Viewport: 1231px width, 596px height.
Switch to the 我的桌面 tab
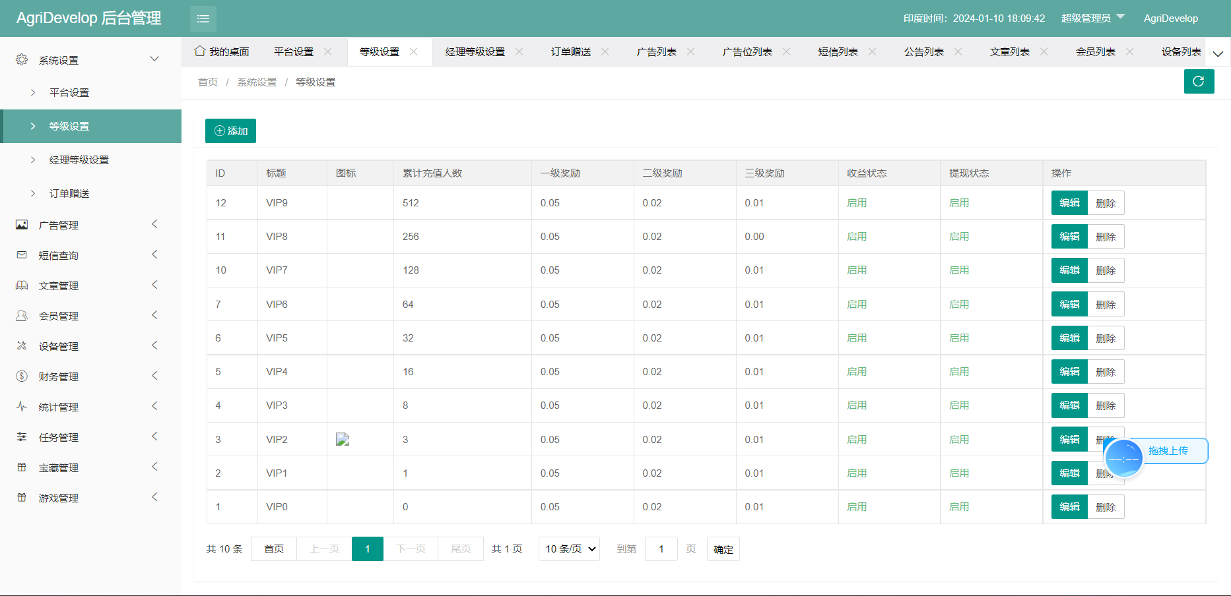pyautogui.click(x=222, y=51)
